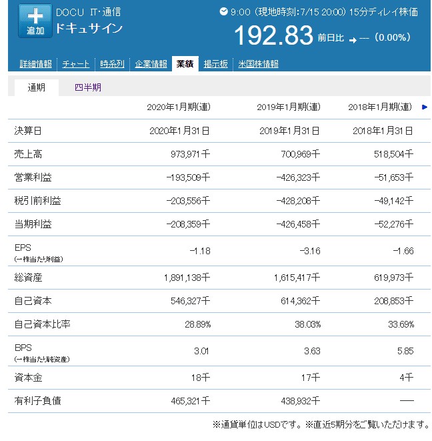Click the 総資産 row label
This screenshot has width=432, height=441.
point(28,278)
